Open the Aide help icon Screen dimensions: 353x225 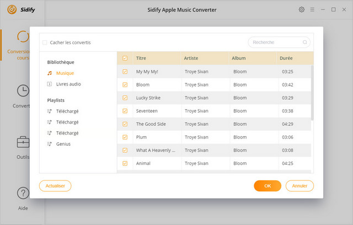point(23,193)
